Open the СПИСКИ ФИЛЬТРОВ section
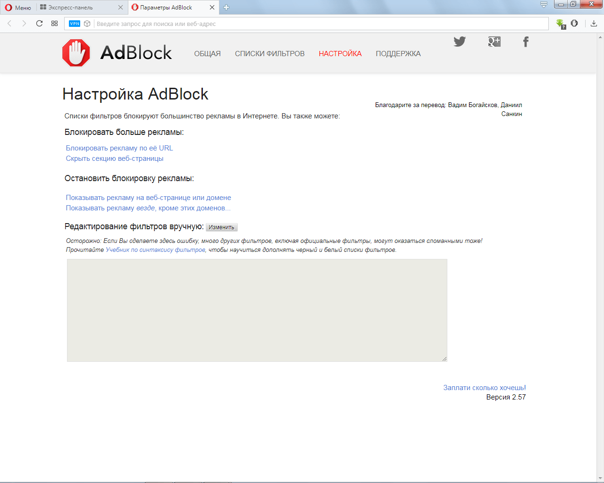604x483 pixels. pos(270,54)
